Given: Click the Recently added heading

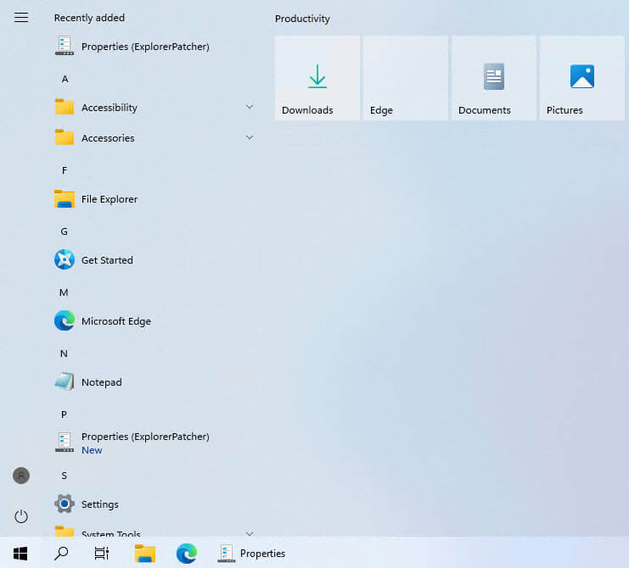Looking at the screenshot, I should (x=89, y=18).
